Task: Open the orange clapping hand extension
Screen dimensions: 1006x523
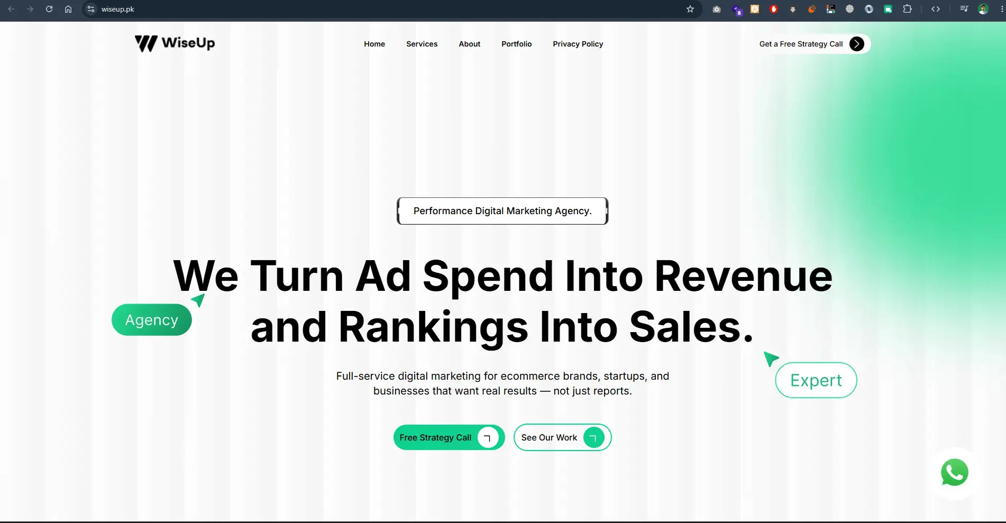Action: (812, 9)
